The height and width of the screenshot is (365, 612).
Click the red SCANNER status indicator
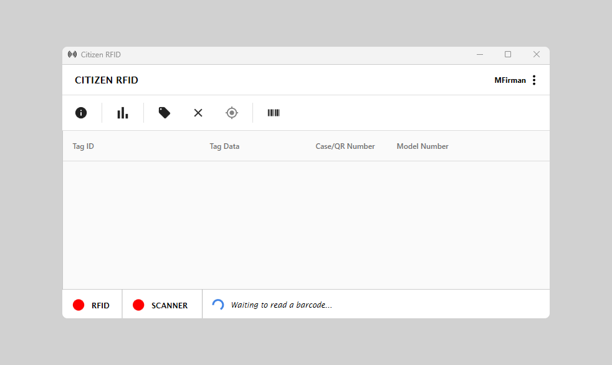click(x=138, y=305)
